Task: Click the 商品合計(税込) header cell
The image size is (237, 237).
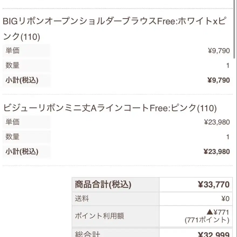Action: click(103, 185)
